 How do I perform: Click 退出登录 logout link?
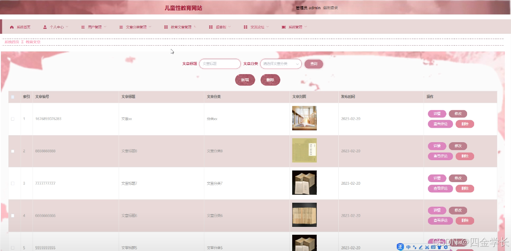(330, 7)
